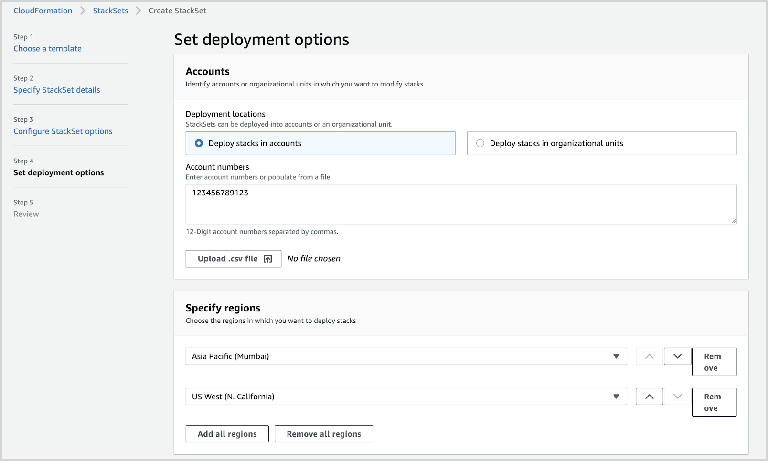Screen dimensions: 768x461
Task: Open Step 3 Configure StackSet options
Action: 63,131
